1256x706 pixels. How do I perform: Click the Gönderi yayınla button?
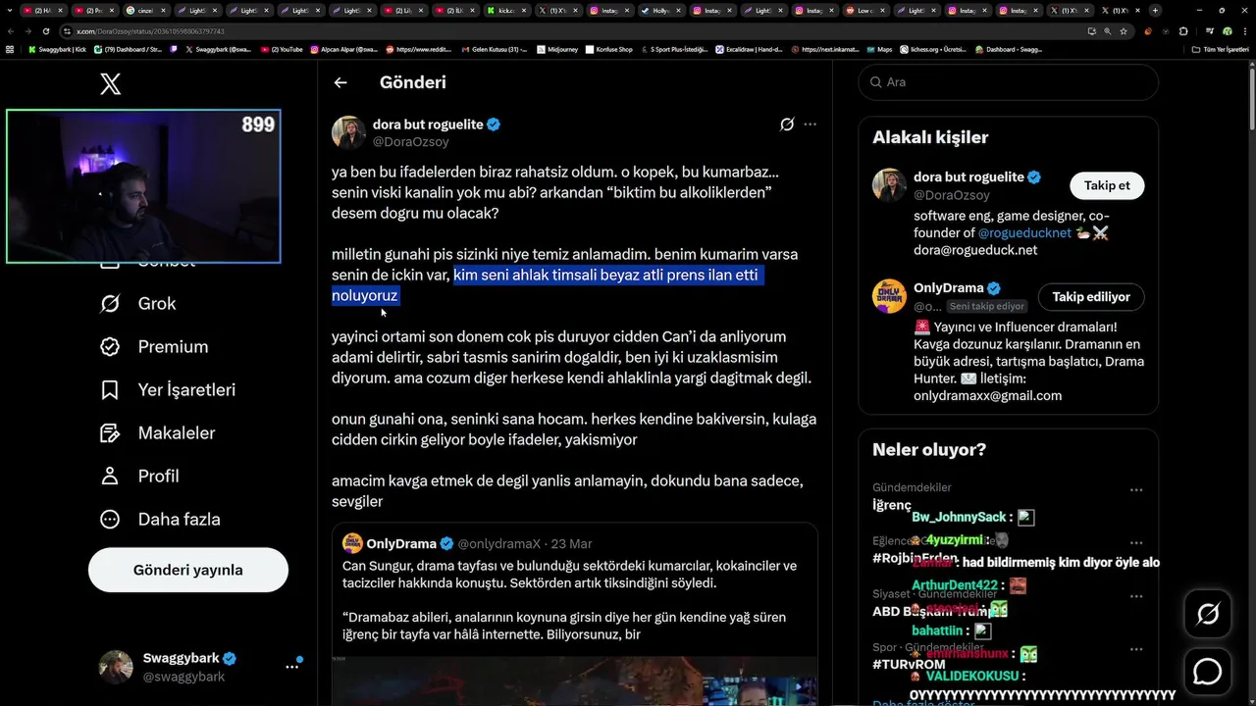[x=188, y=570]
